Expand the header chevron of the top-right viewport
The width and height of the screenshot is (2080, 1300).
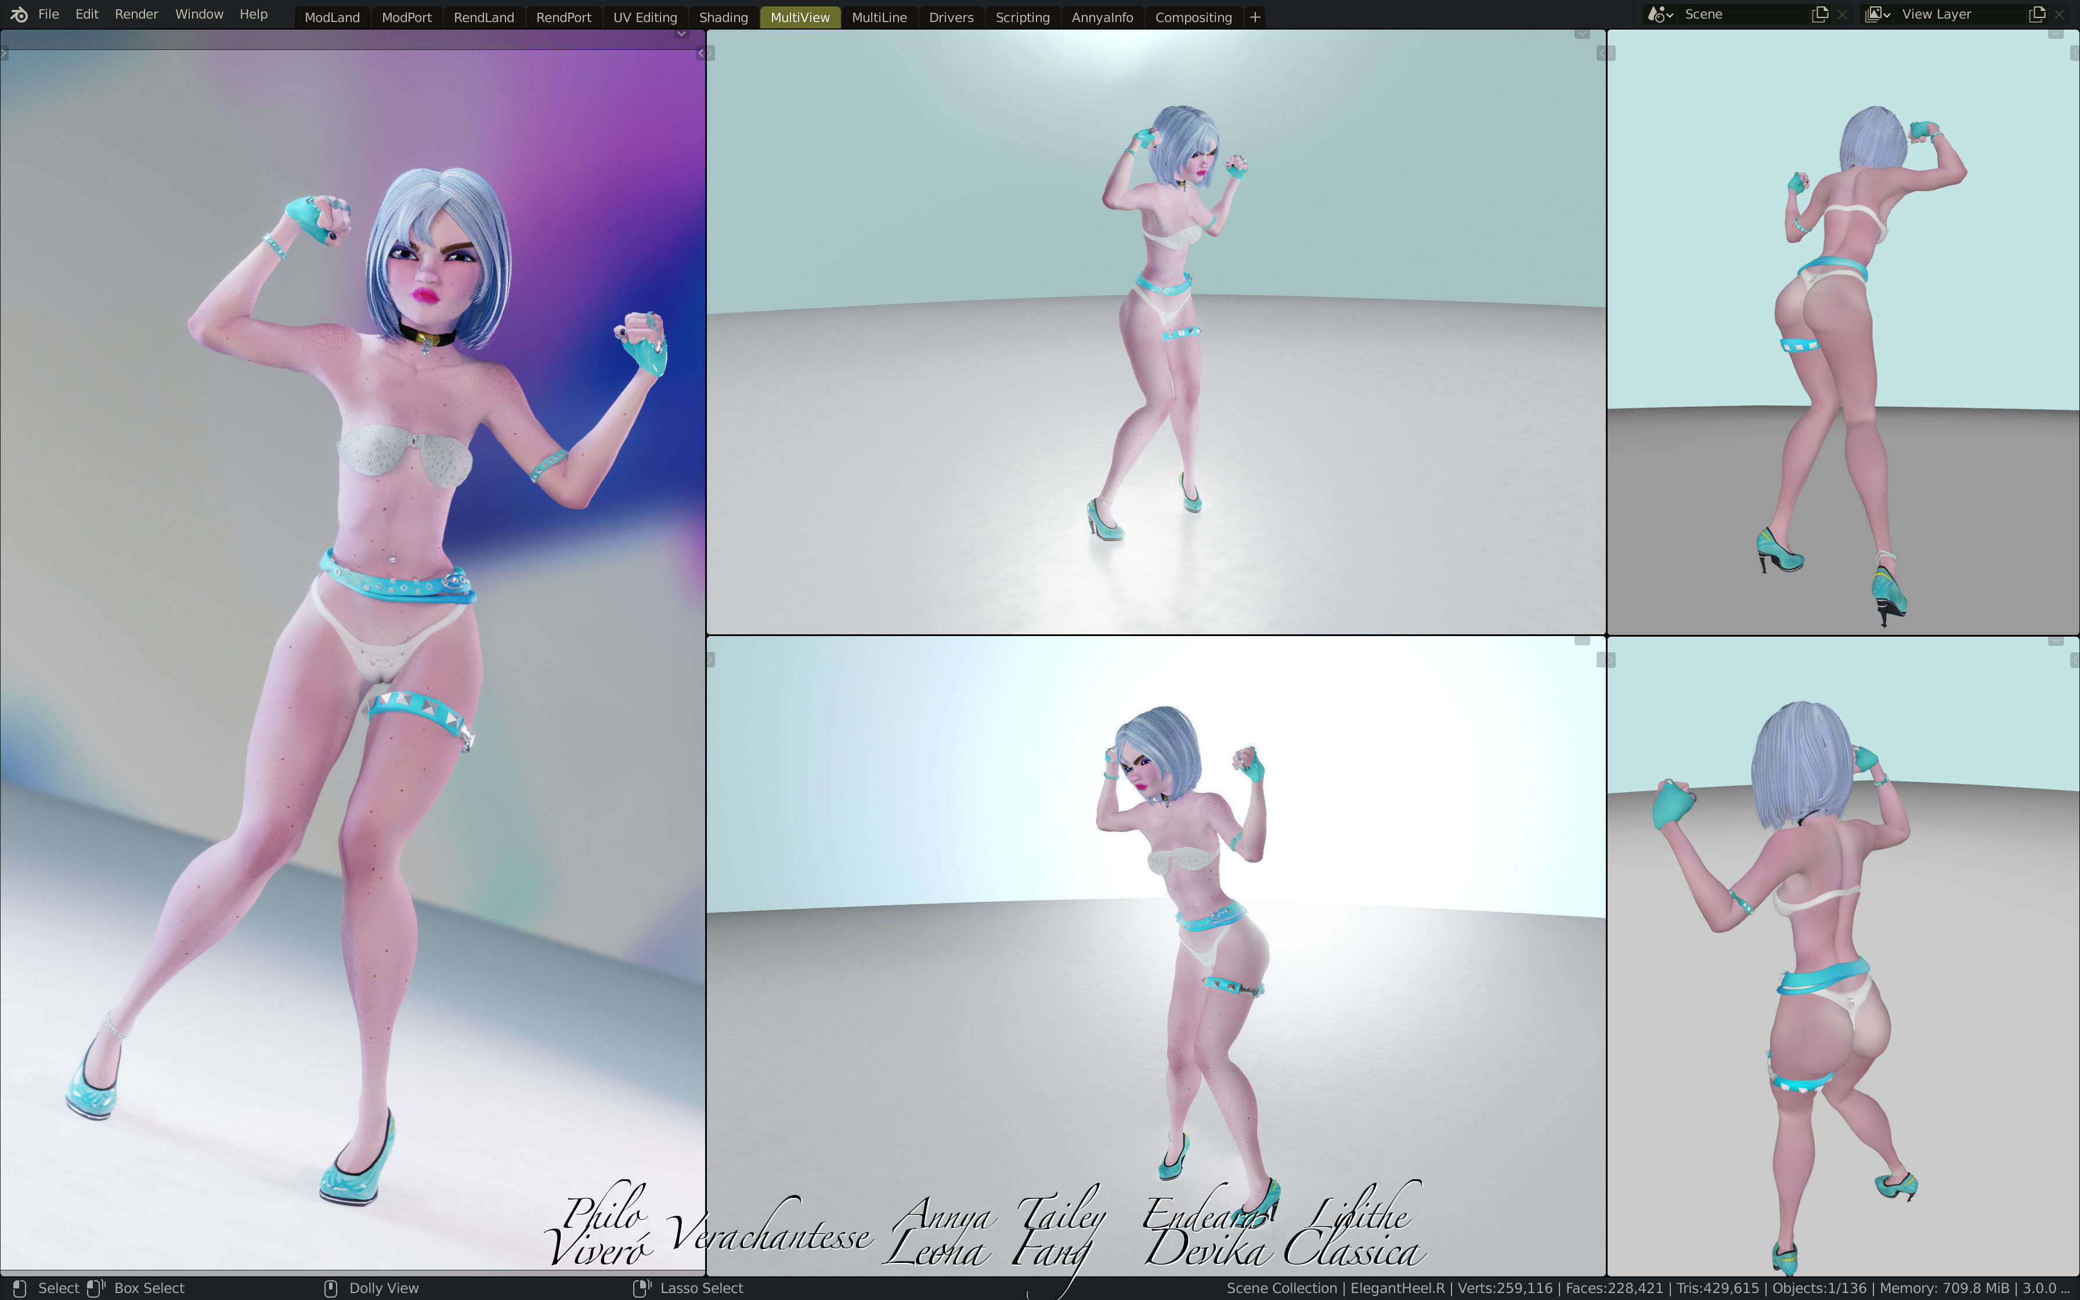pyautogui.click(x=2055, y=34)
